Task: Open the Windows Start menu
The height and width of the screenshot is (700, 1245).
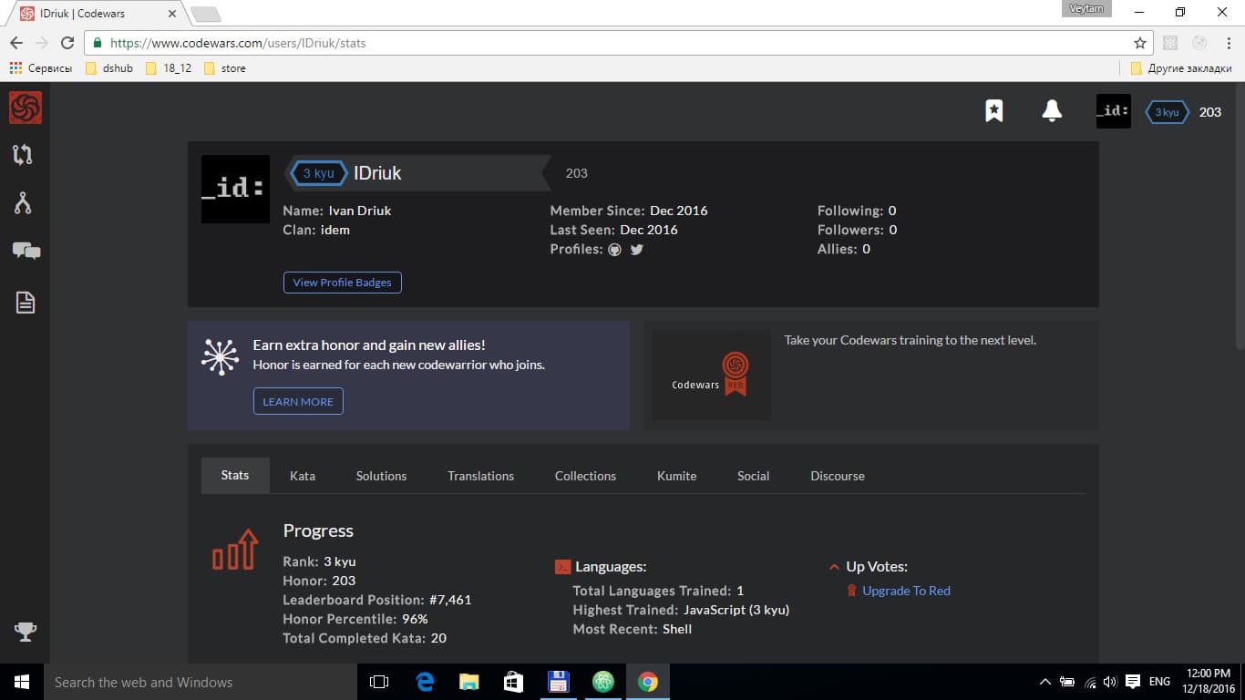Action: point(22,682)
